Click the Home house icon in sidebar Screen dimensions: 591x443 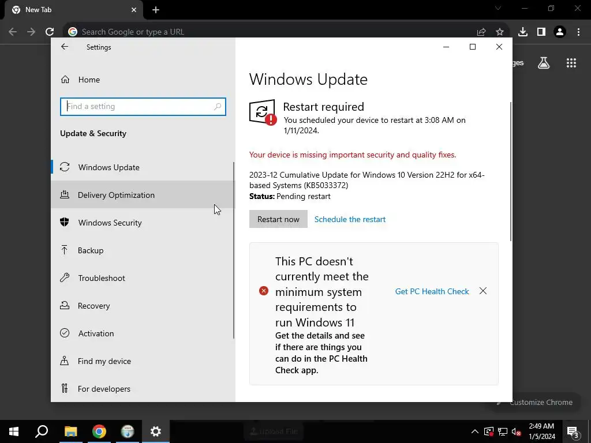point(65,80)
